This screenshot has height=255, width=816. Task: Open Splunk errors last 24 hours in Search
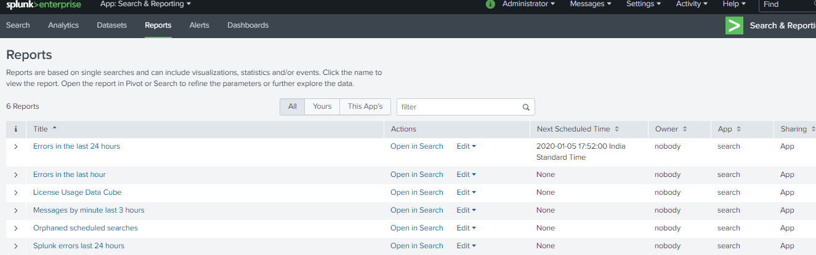pos(416,246)
